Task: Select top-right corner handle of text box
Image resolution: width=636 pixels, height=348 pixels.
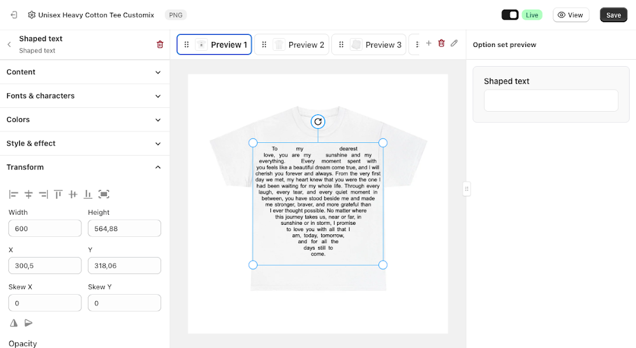Action: [x=383, y=143]
